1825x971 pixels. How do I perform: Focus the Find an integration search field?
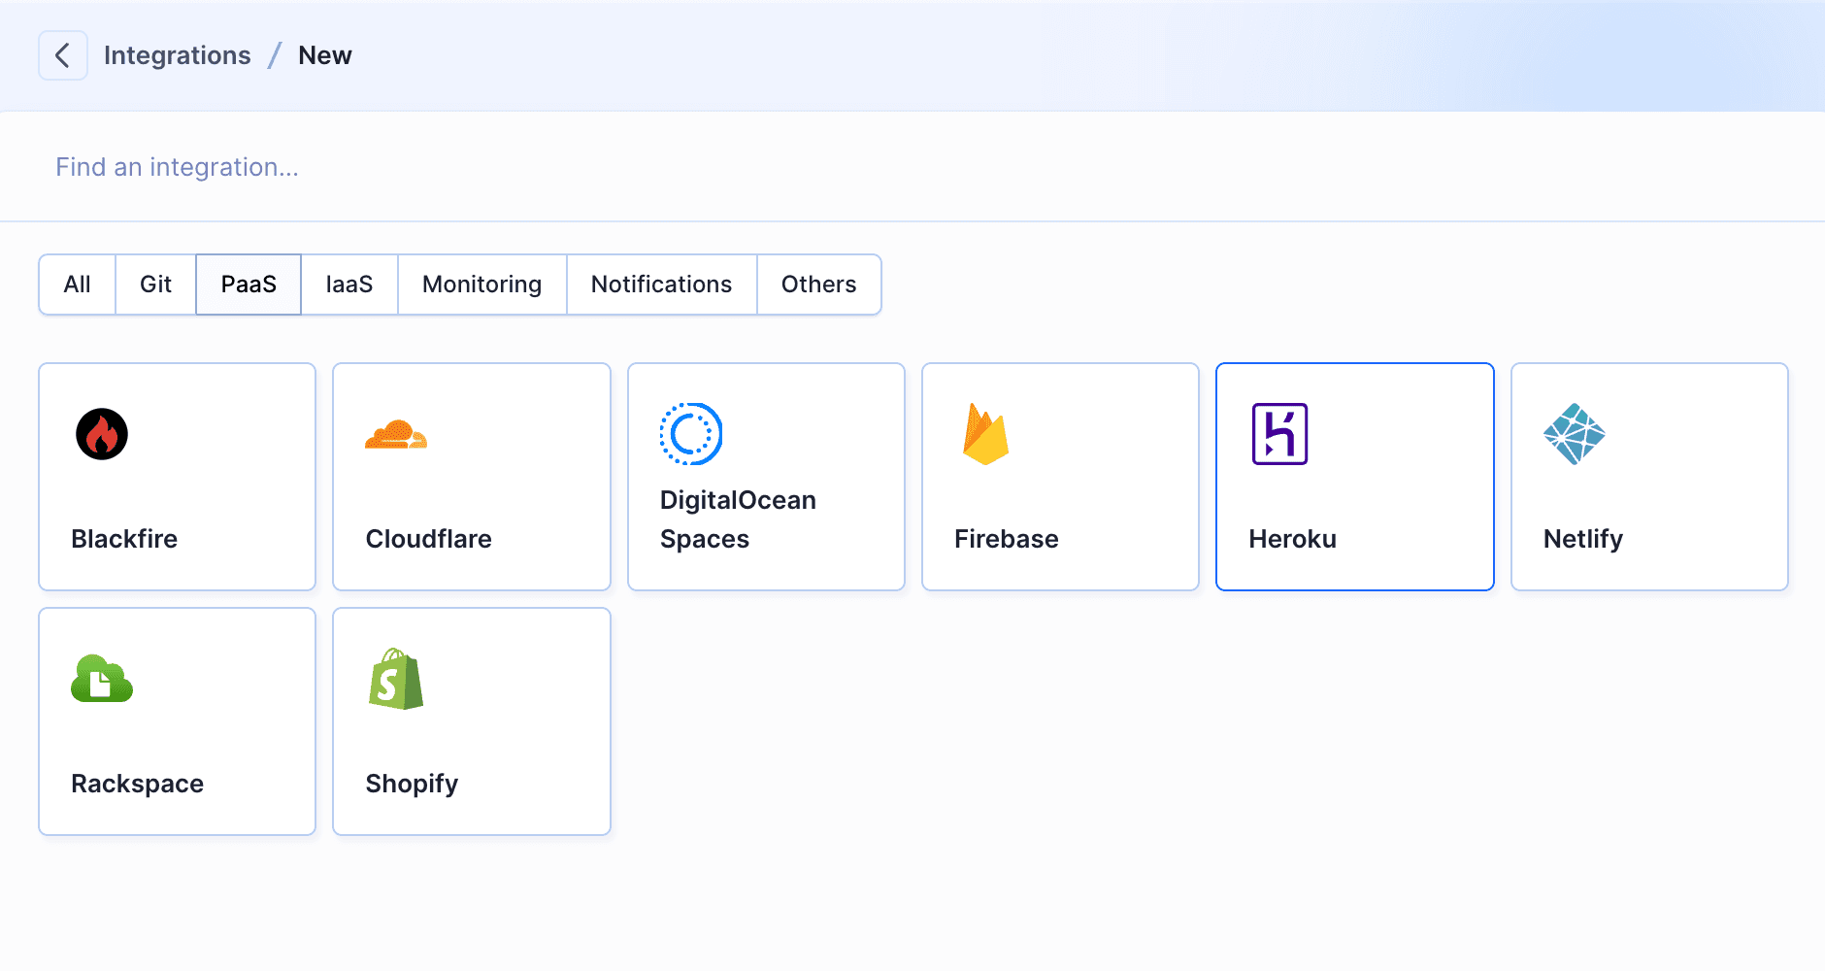(x=912, y=167)
